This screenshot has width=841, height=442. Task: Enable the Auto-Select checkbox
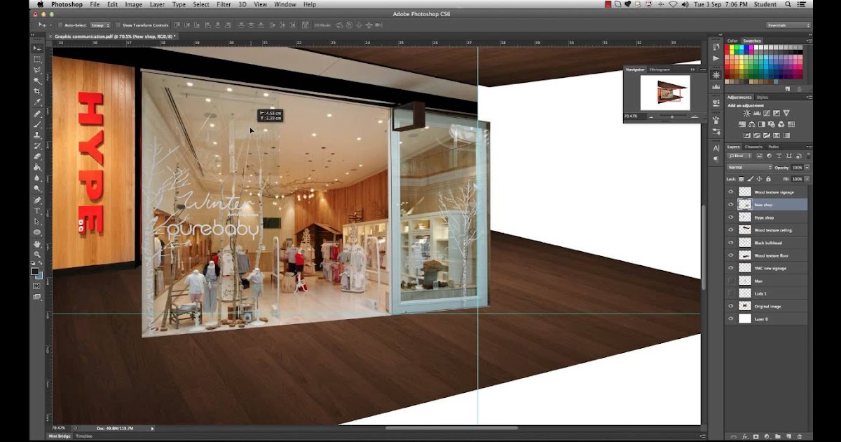pyautogui.click(x=61, y=25)
